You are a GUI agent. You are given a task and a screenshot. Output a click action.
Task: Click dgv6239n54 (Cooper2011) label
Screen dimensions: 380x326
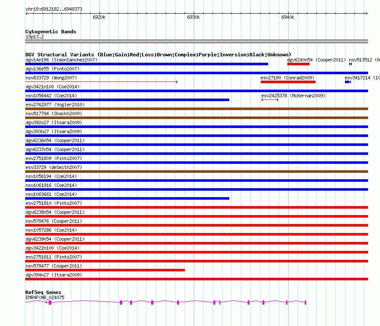55,239
